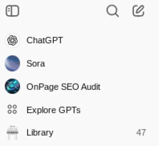Click the Sora blue sphere avatar

12,64
